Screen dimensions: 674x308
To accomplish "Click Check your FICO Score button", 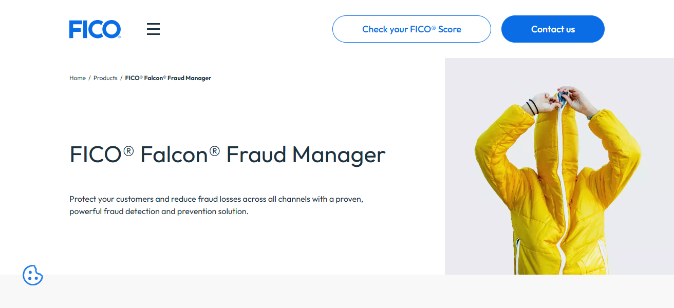I will (x=411, y=29).
